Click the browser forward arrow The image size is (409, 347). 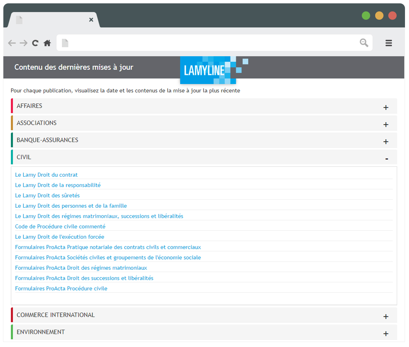click(x=23, y=43)
